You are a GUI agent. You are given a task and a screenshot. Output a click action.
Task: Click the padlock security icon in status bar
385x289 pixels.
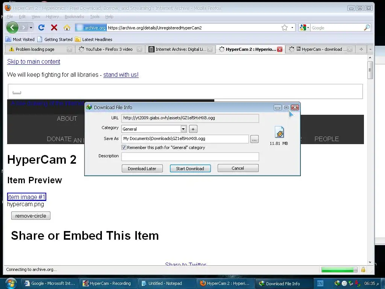tap(363, 269)
